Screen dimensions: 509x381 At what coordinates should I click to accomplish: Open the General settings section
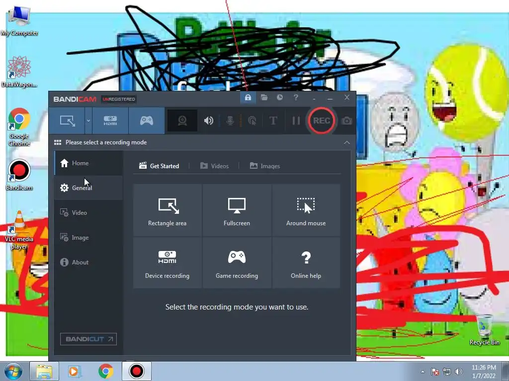click(x=88, y=188)
